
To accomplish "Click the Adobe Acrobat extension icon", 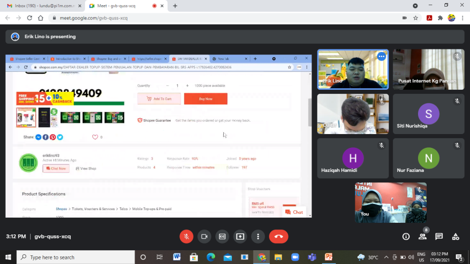I will tap(429, 18).
